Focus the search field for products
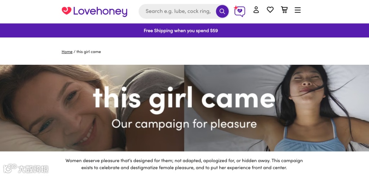The height and width of the screenshot is (176, 369). click(x=178, y=11)
